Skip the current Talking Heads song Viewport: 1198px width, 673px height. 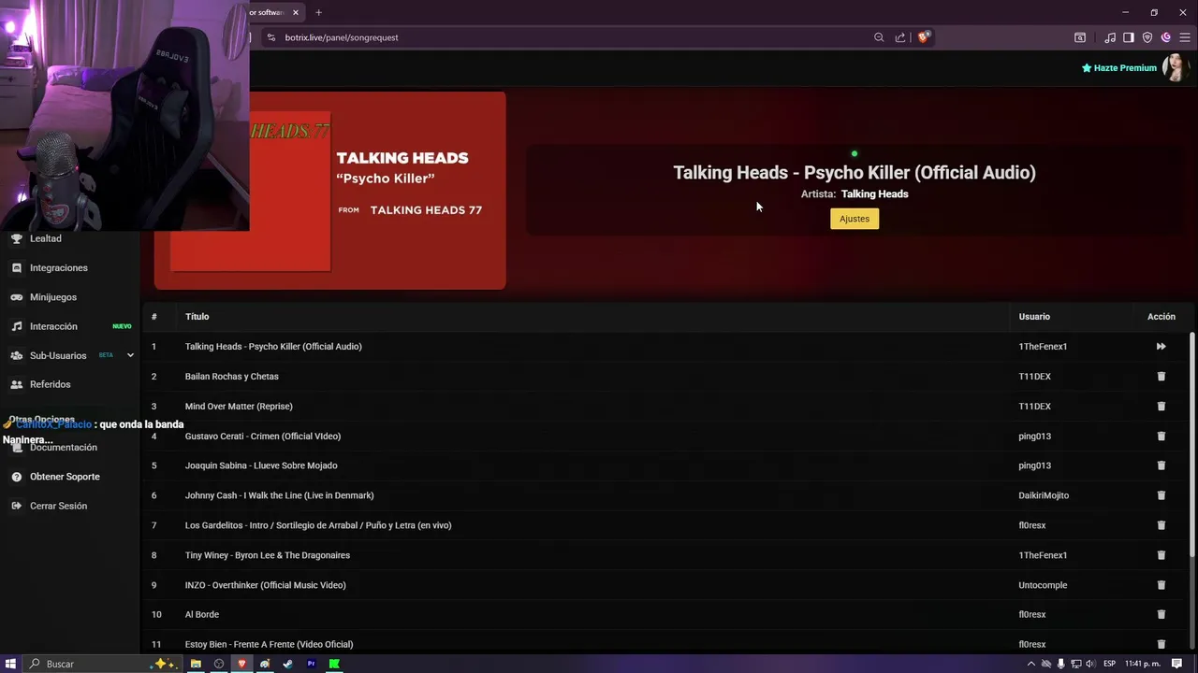(x=1161, y=347)
